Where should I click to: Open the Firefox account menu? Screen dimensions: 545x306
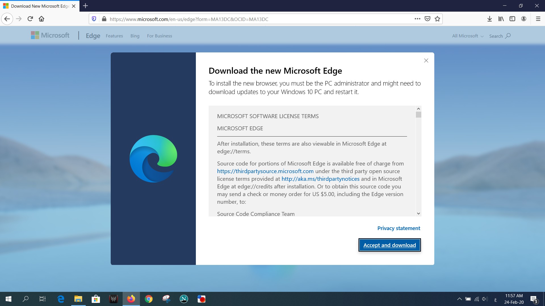(524, 19)
